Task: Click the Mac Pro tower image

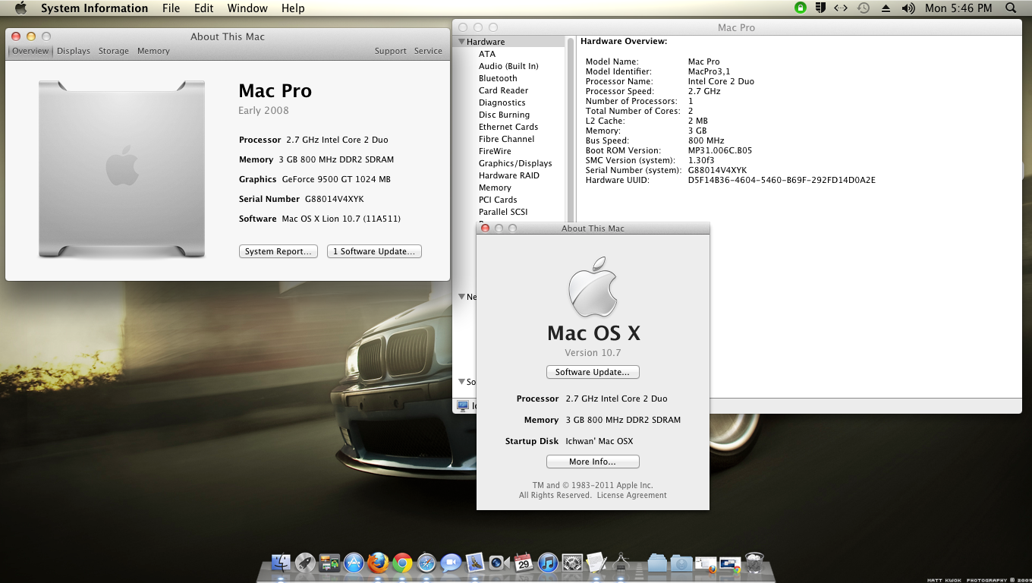Action: pyautogui.click(x=121, y=169)
